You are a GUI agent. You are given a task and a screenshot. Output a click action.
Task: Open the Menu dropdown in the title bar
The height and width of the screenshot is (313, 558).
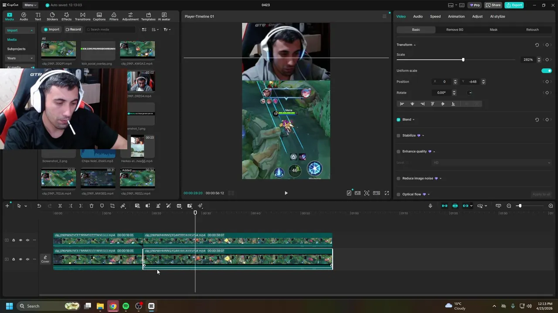[30, 5]
